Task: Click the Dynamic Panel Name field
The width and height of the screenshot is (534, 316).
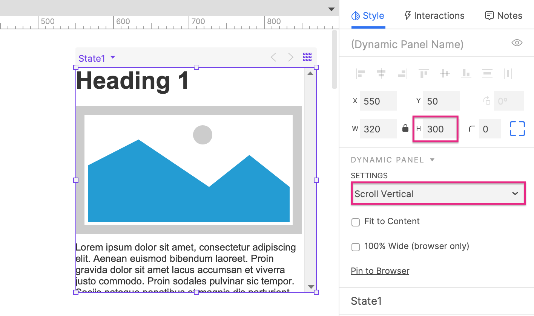Action: [407, 44]
